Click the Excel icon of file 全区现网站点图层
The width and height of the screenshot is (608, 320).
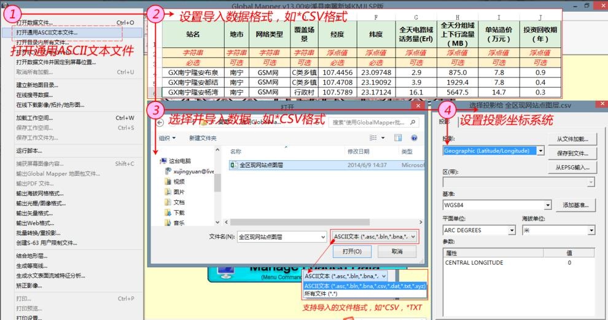(x=234, y=165)
